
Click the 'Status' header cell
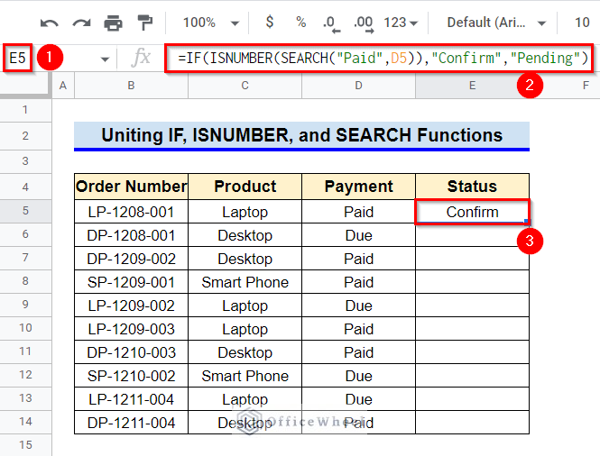(473, 187)
